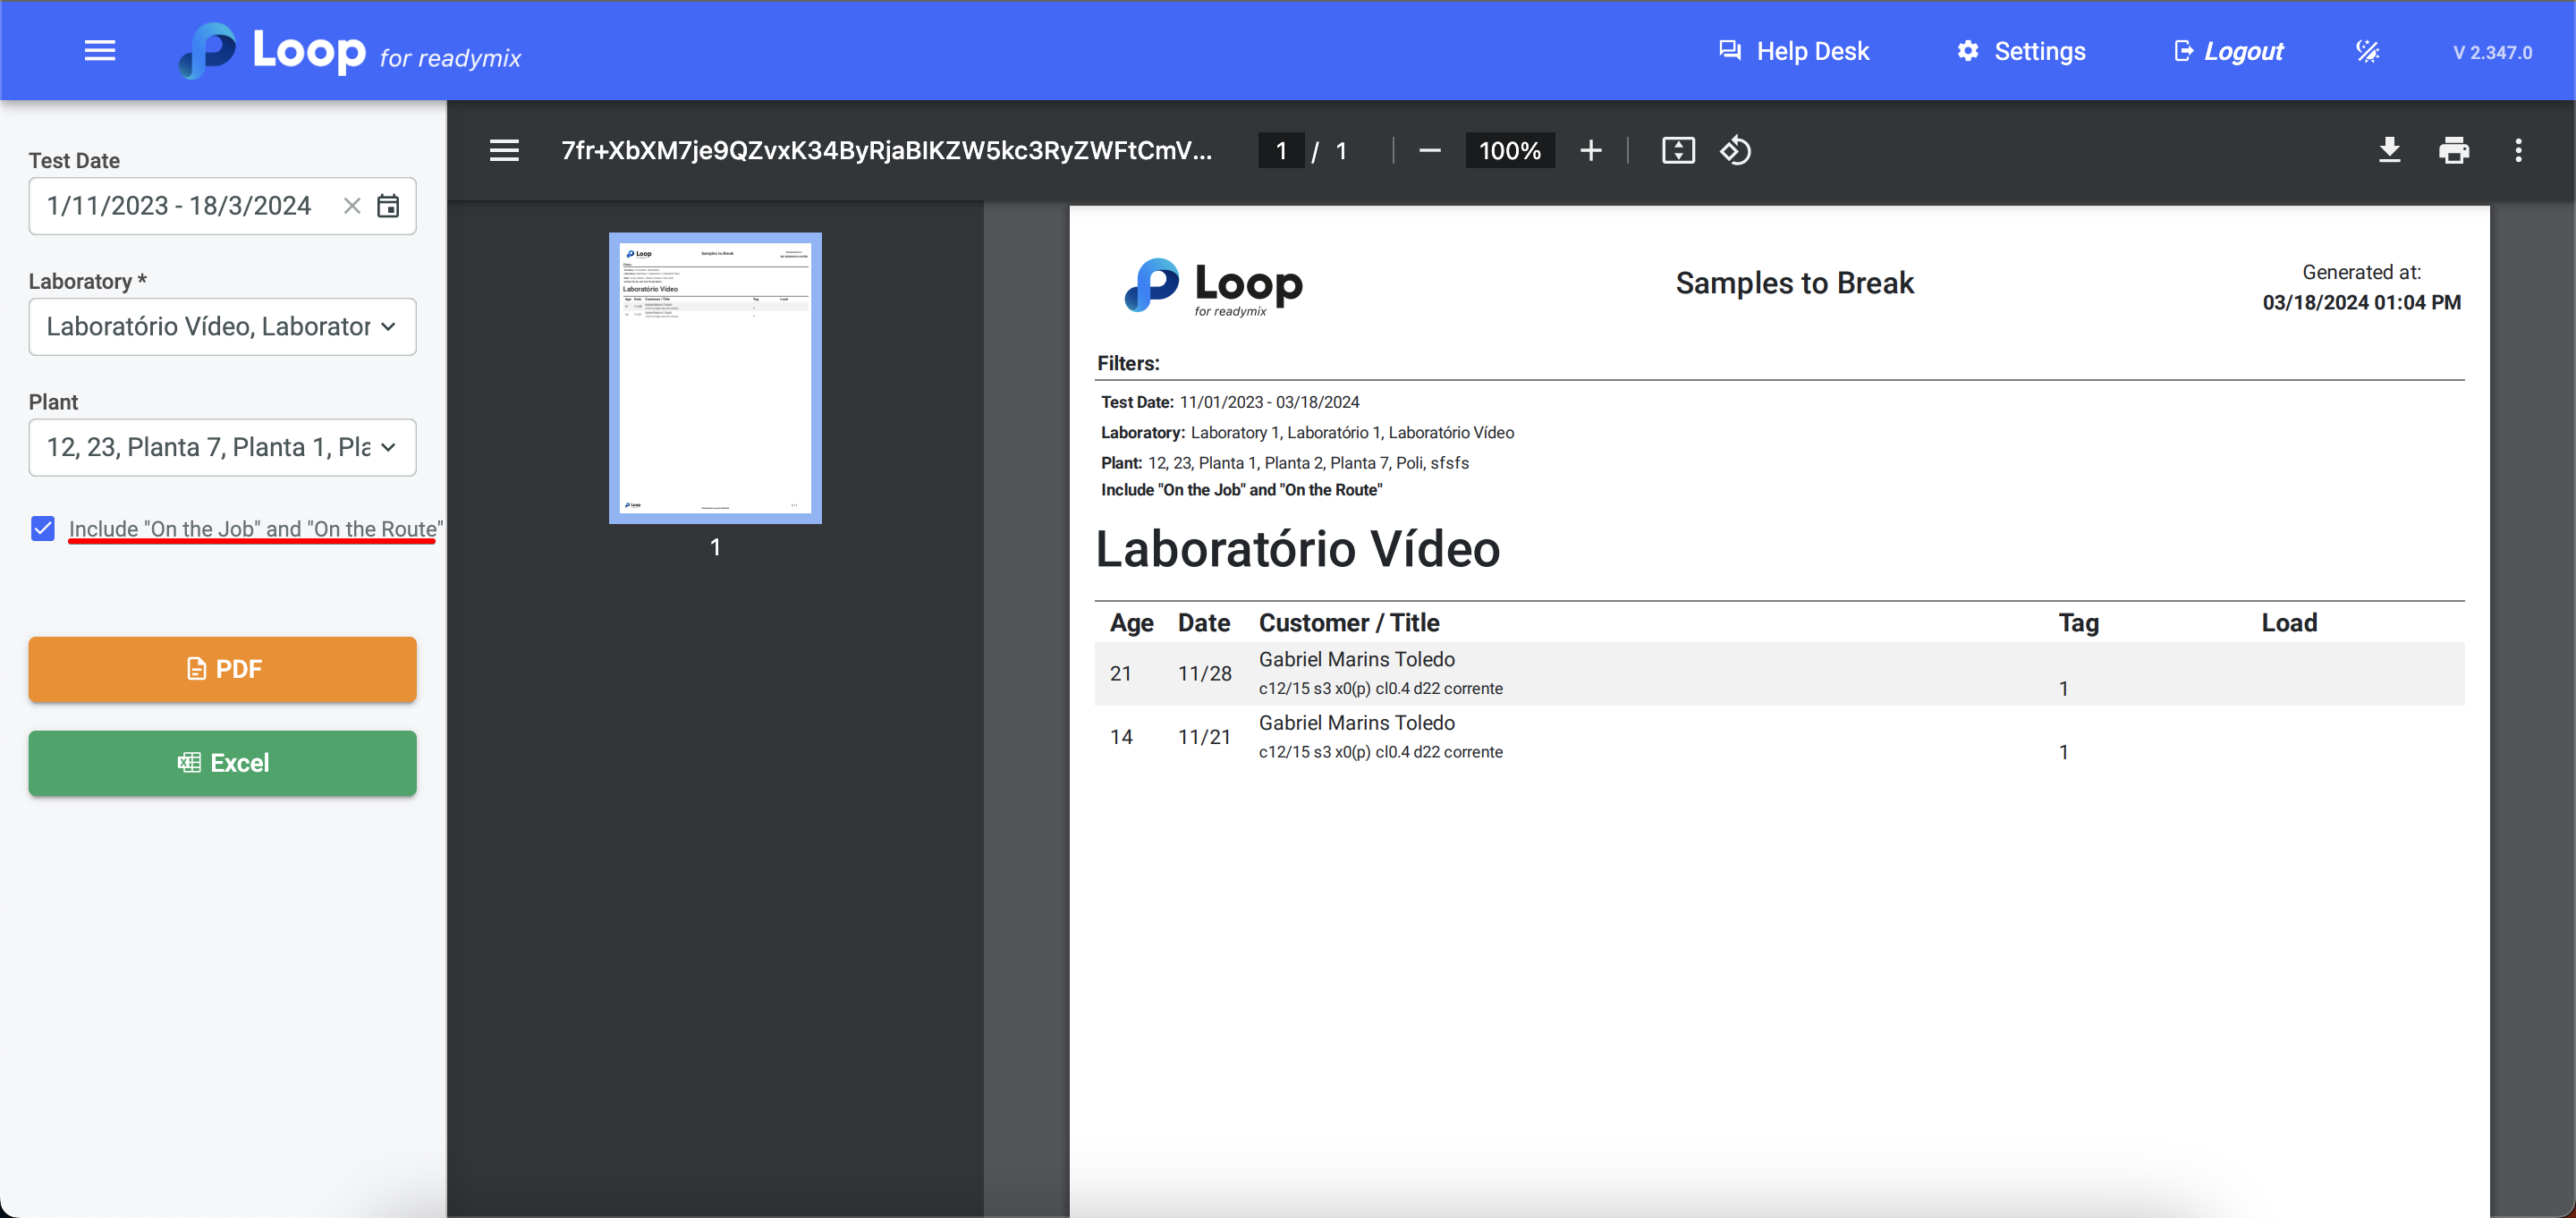Uncheck Include On the Job checkbox
This screenshot has width=2576, height=1218.
coord(43,528)
